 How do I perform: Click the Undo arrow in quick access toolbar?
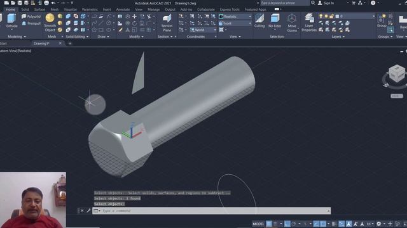[53, 3]
